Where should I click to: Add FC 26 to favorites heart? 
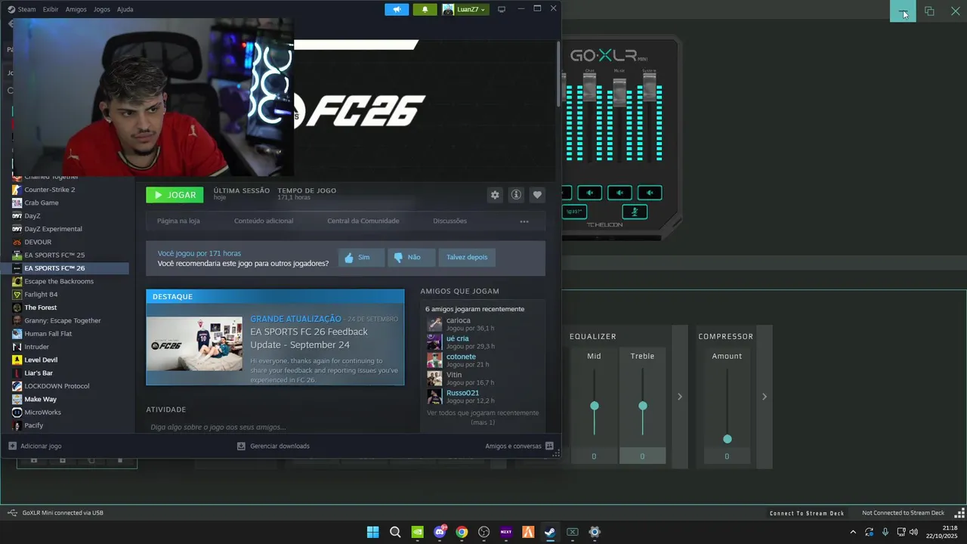click(x=537, y=195)
